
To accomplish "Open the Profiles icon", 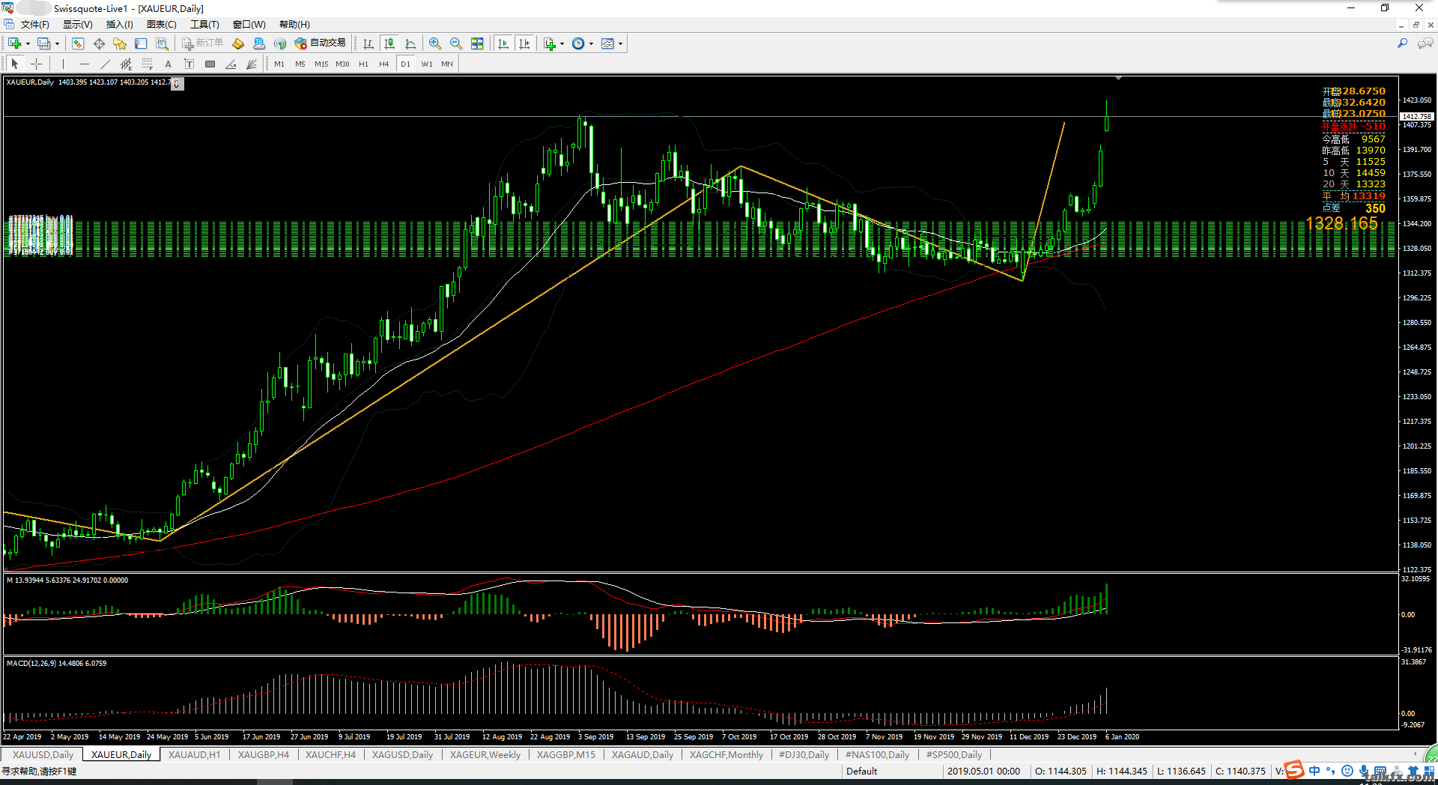I will tap(44, 43).
